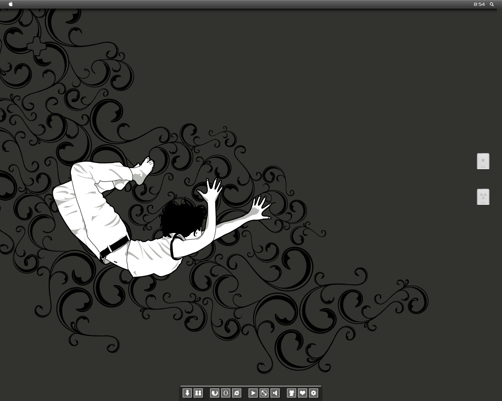
Task: Open the gear settings dock icon
Action: coord(313,393)
